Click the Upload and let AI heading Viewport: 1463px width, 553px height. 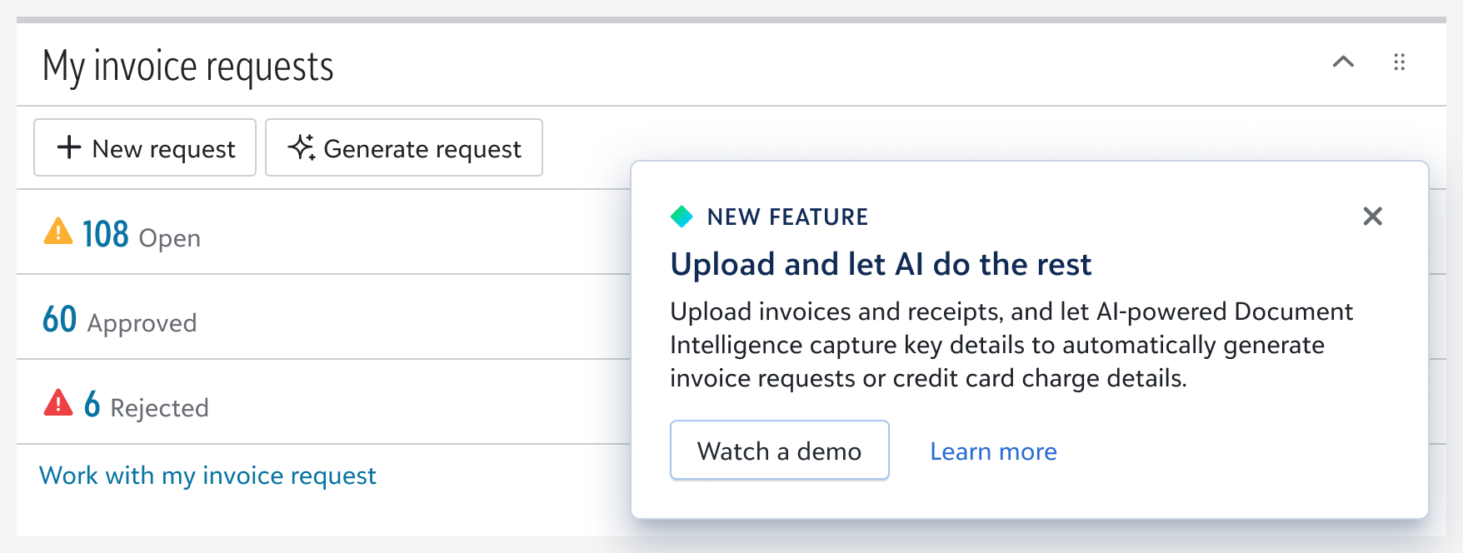[x=881, y=264]
